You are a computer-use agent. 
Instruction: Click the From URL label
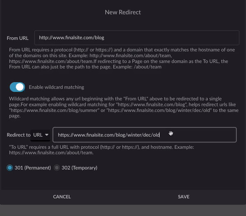tap(18, 38)
